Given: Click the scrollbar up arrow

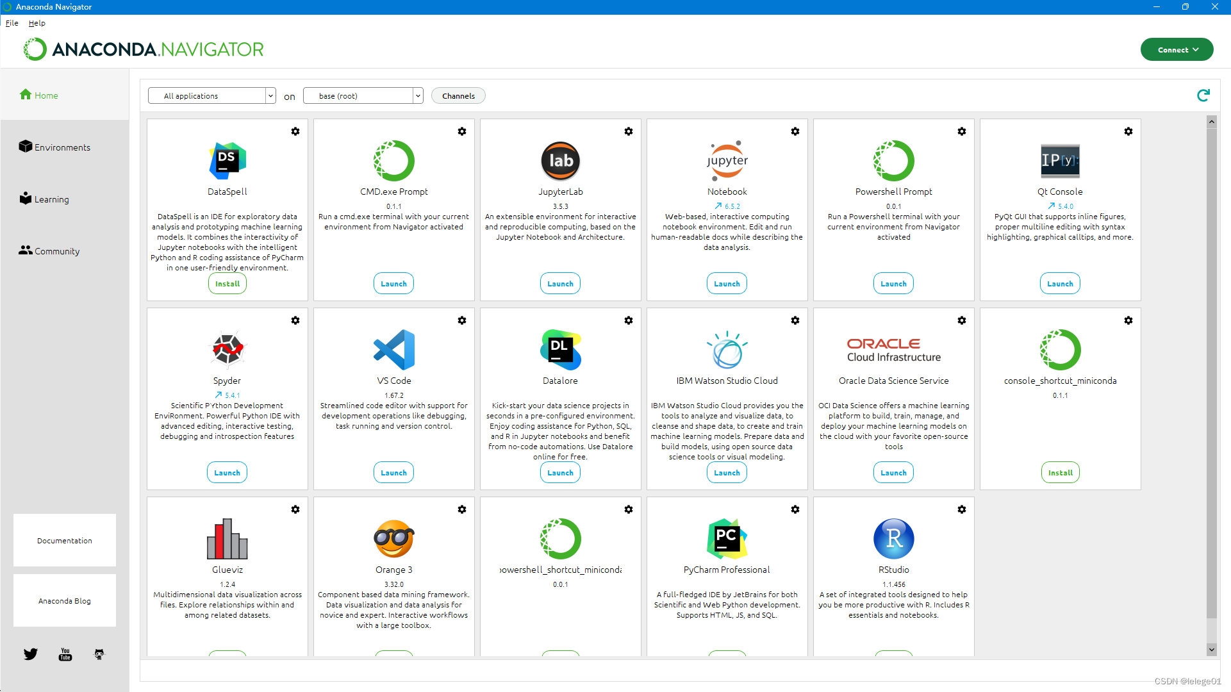Looking at the screenshot, I should (1211, 121).
